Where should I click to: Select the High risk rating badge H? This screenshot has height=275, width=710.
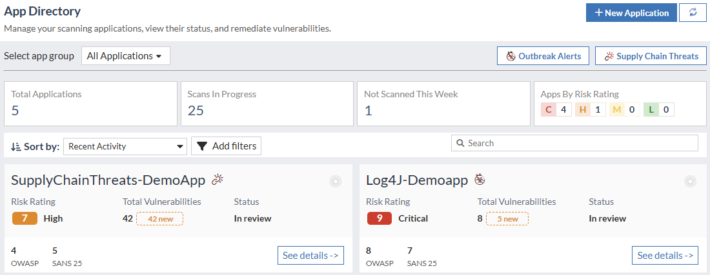tap(591, 109)
